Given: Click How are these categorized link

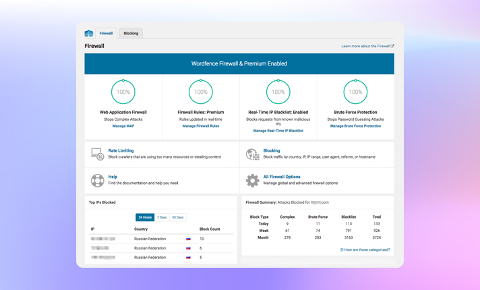Looking at the screenshot, I should pos(365,250).
